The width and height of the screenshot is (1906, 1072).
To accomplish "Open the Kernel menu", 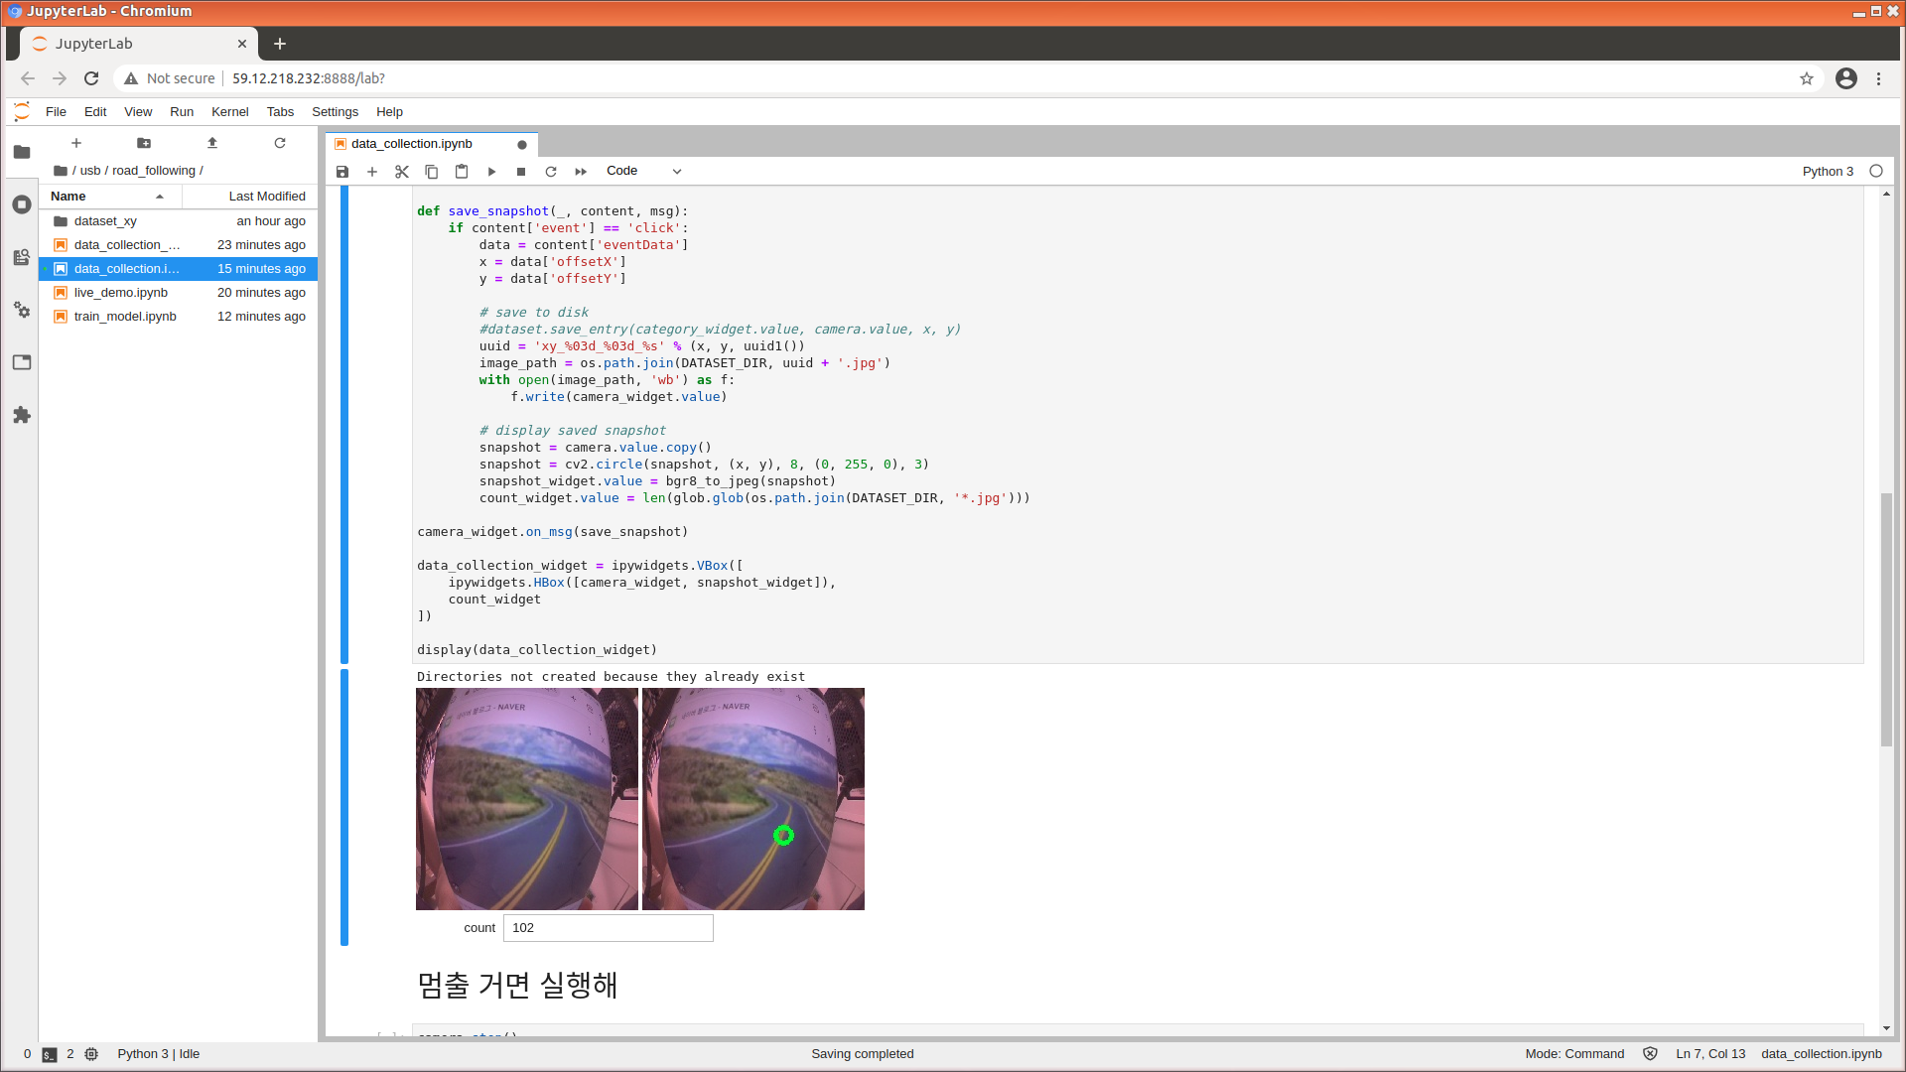I will [x=229, y=112].
